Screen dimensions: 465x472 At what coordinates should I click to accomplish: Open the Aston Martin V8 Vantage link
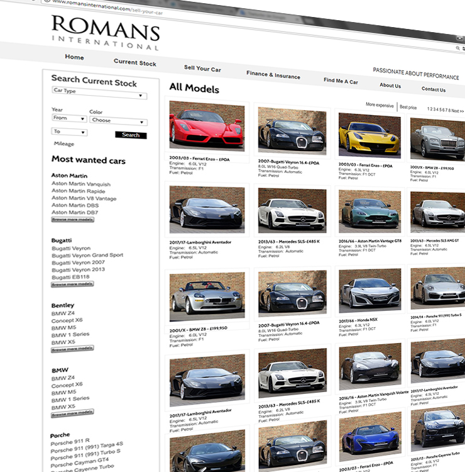(x=84, y=198)
